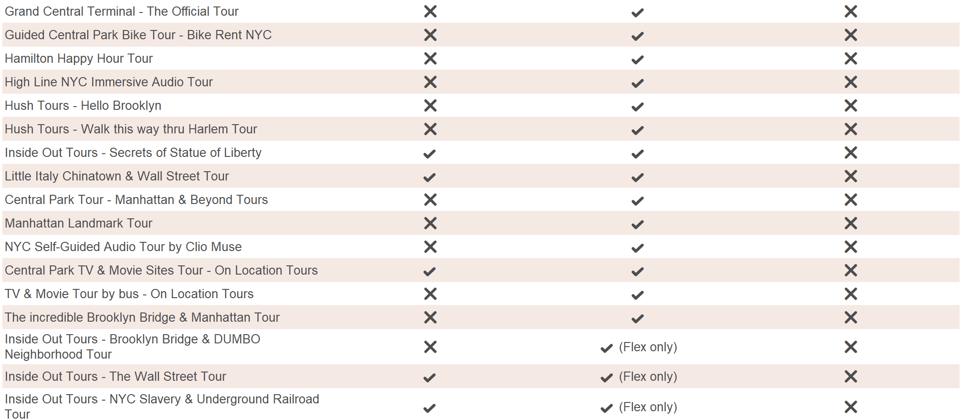The image size is (960, 420).
Task: Click Inside Out Tours - Secrets of Statue of Liberty
Action: coord(133,153)
